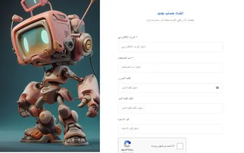Focus the invitation code input field
Screen dimensions: 244x153
170,129
